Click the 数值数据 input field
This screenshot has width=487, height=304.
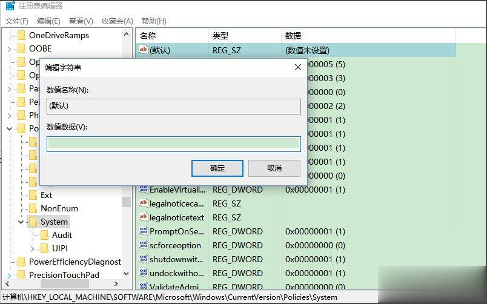(174, 144)
